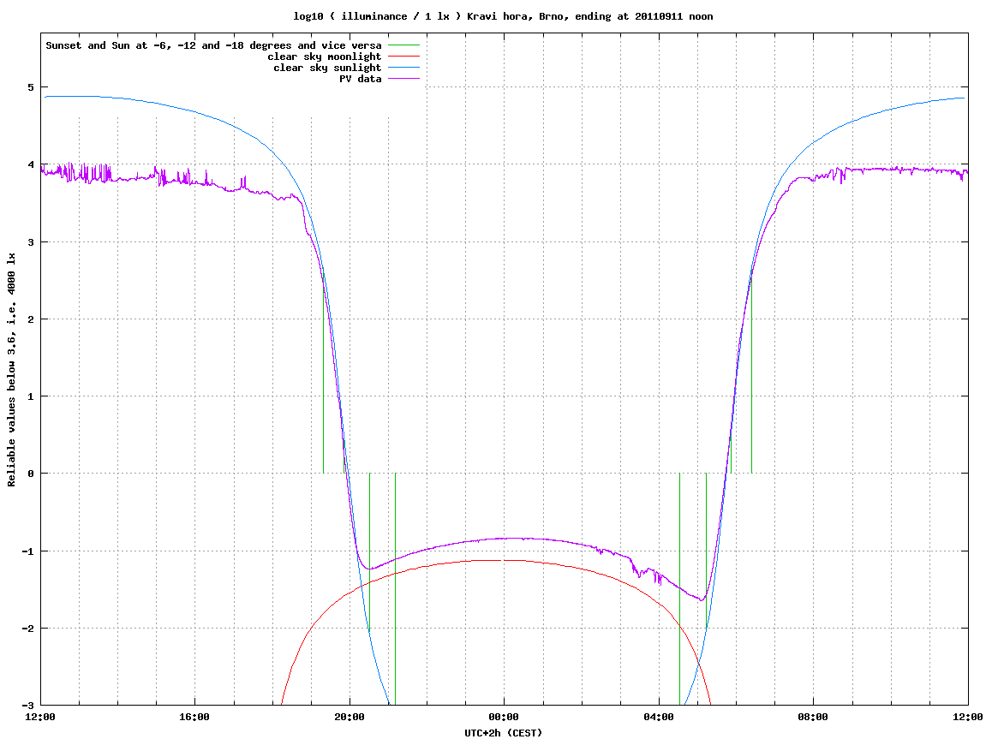Click the y-axis tick label '-2'
The image size is (986, 739).
[x=28, y=629]
